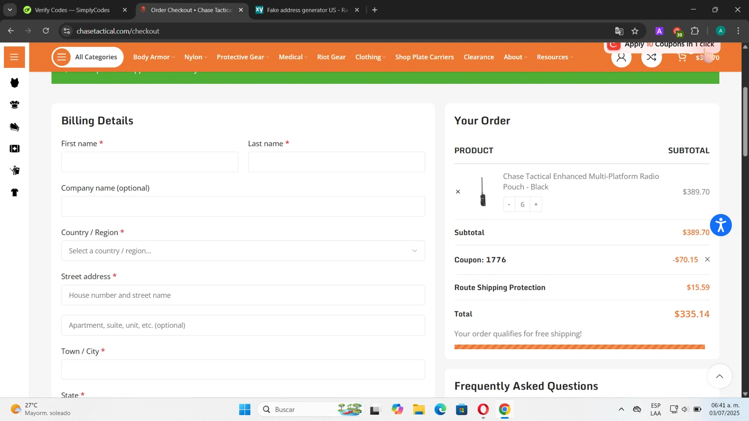Screen dimensions: 749x421
Task: Click the radio pouch product thumbnail
Action: pyautogui.click(x=482, y=192)
